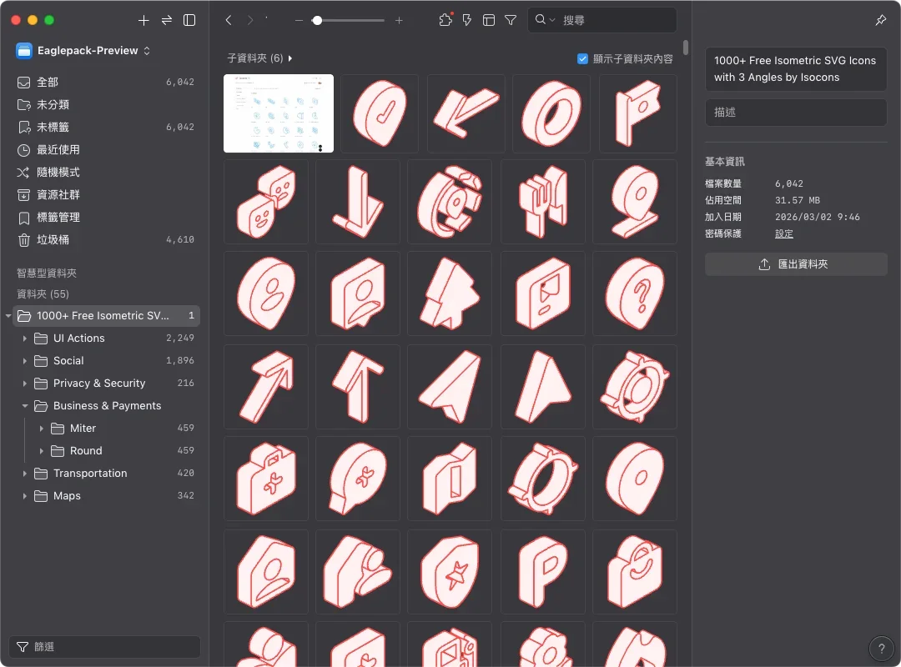Click the plus icon to add new item
901x667 pixels.
point(143,20)
